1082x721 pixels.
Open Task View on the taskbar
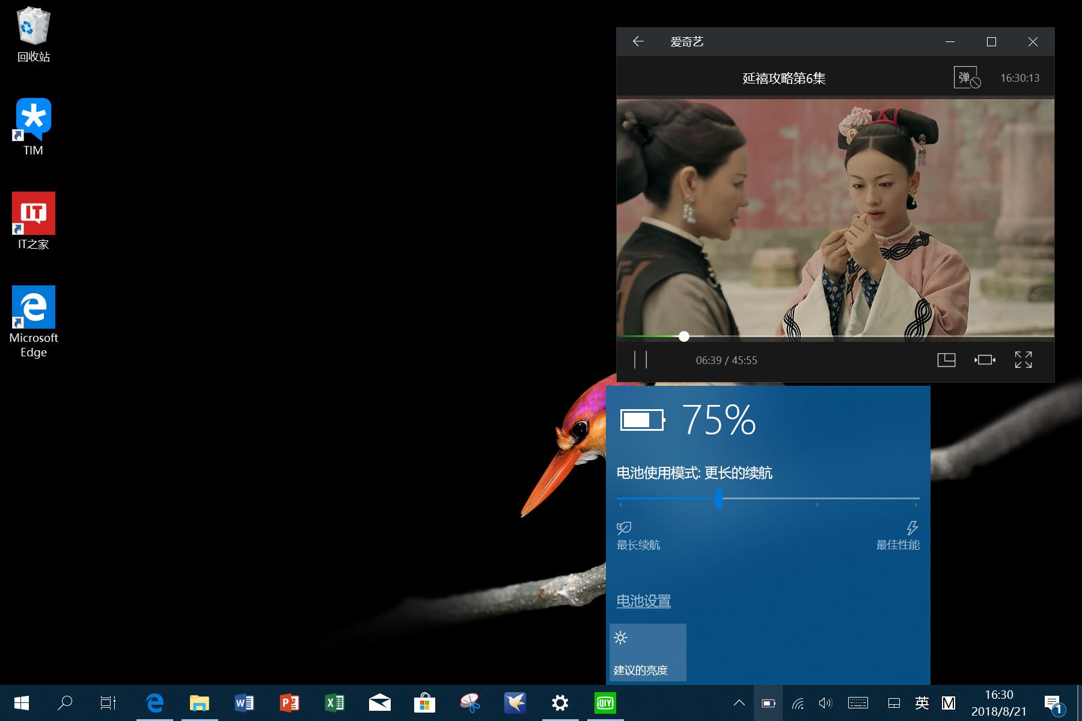pos(108,703)
